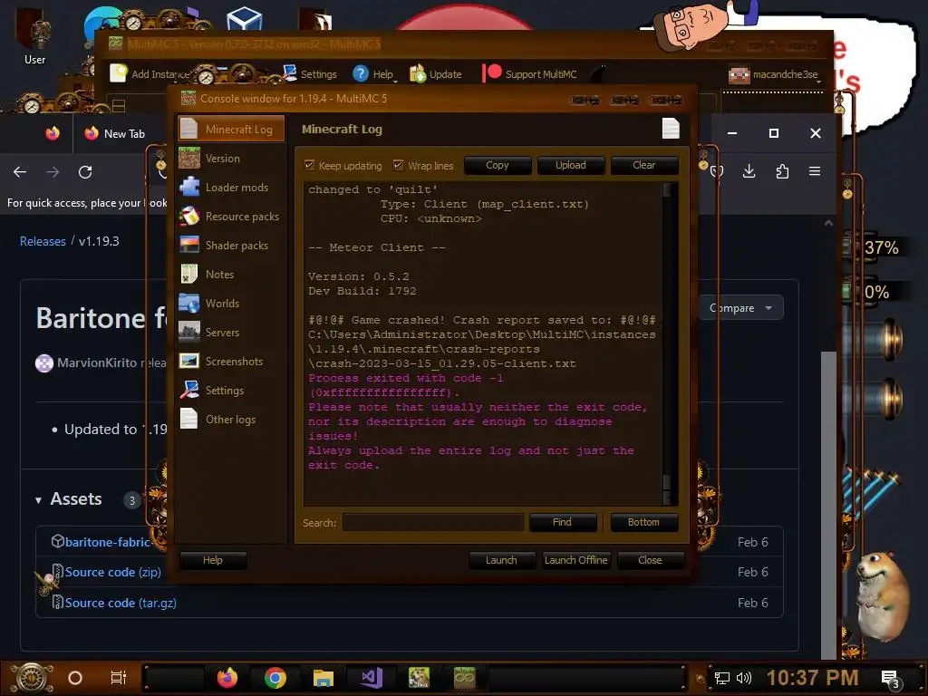Open Chrome from the taskbar
928x696 pixels.
coord(275,678)
